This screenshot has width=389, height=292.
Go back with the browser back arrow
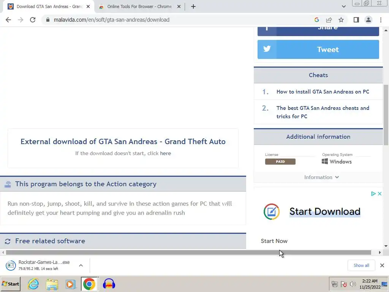8,20
